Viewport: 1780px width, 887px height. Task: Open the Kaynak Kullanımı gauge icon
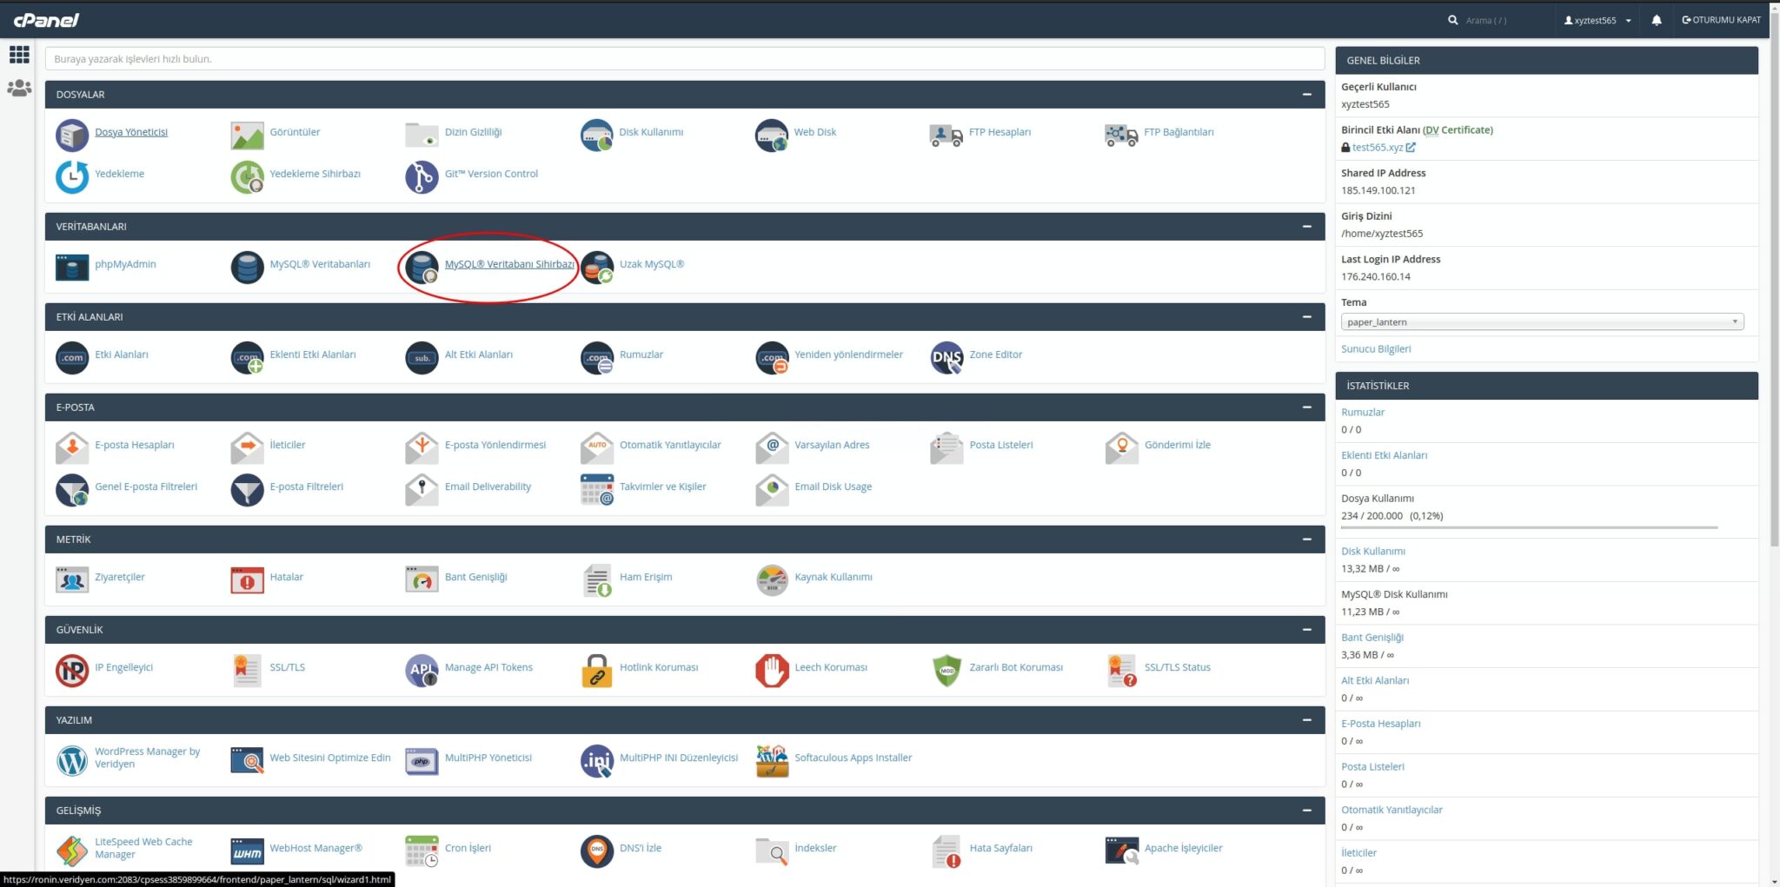click(772, 580)
